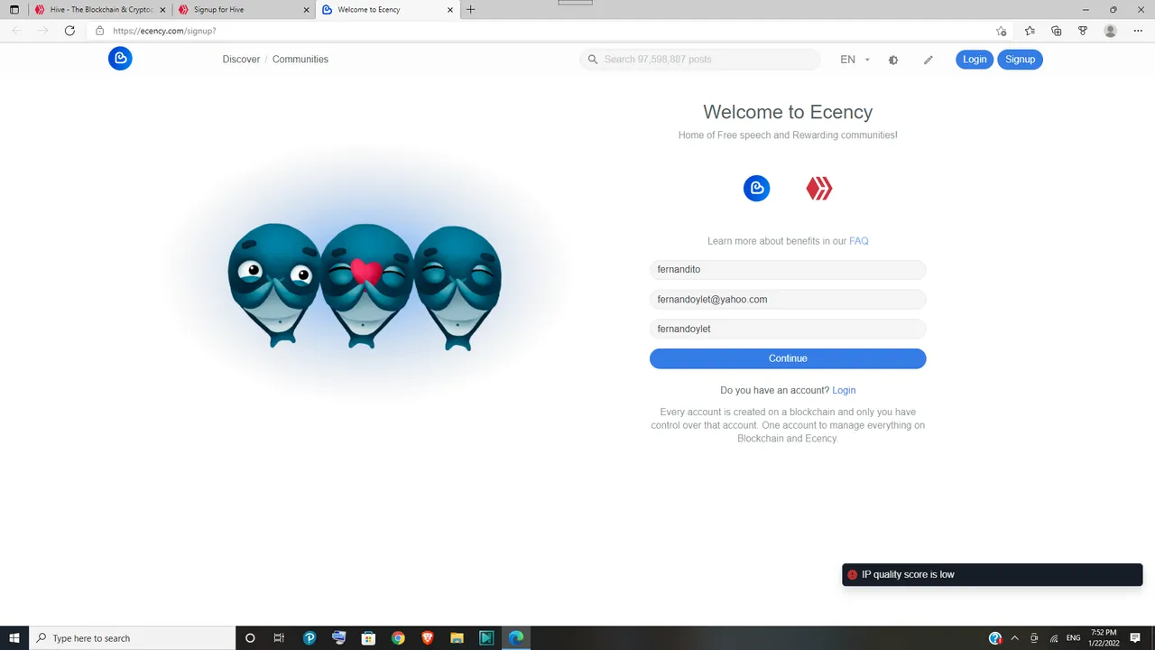Click Microsoft Edge icon on taskbar

515,637
